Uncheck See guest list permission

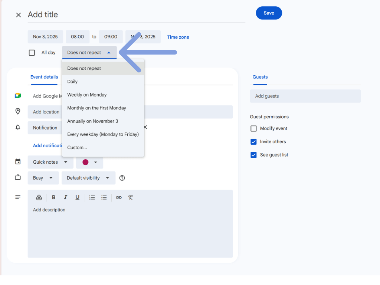(253, 155)
